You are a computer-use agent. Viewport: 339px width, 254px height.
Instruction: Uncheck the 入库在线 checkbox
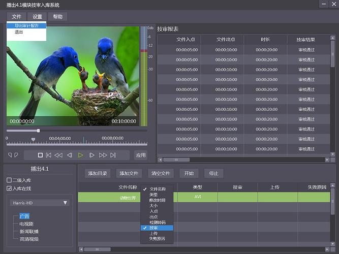tap(9, 188)
